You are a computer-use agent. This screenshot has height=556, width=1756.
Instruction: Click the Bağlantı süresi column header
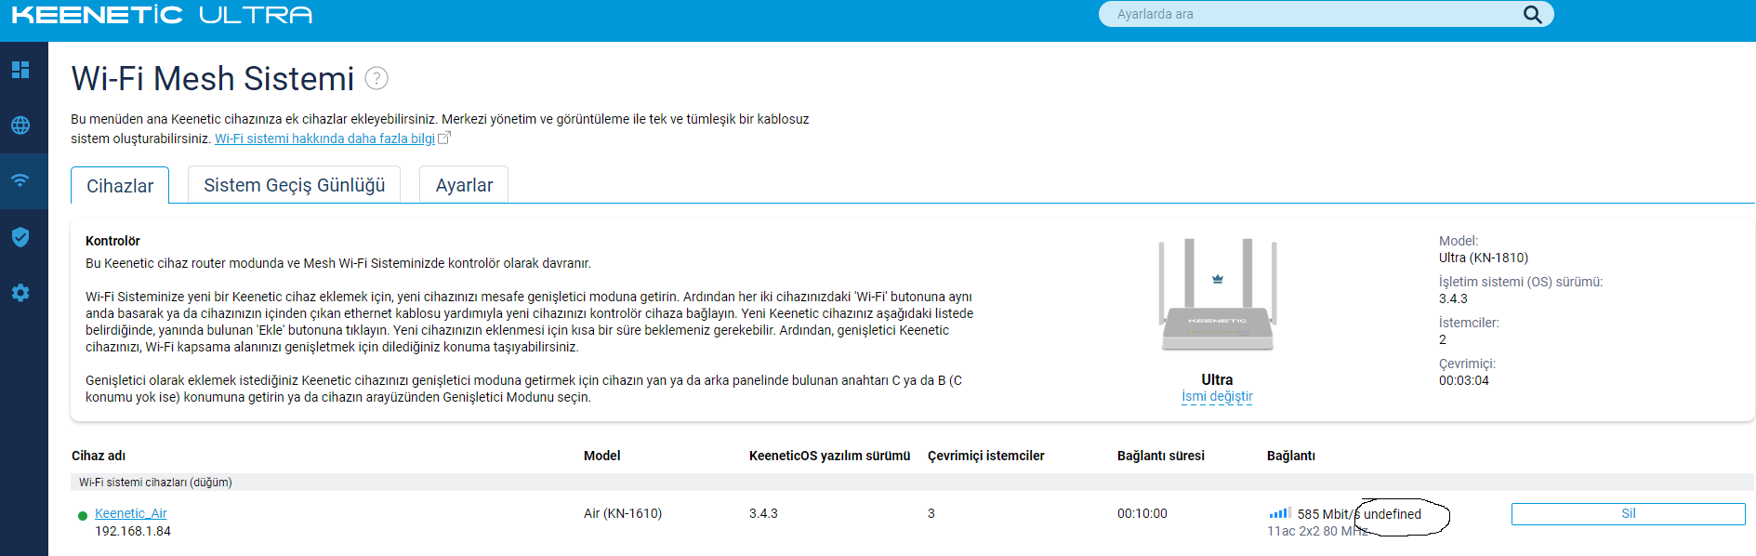click(x=1160, y=456)
